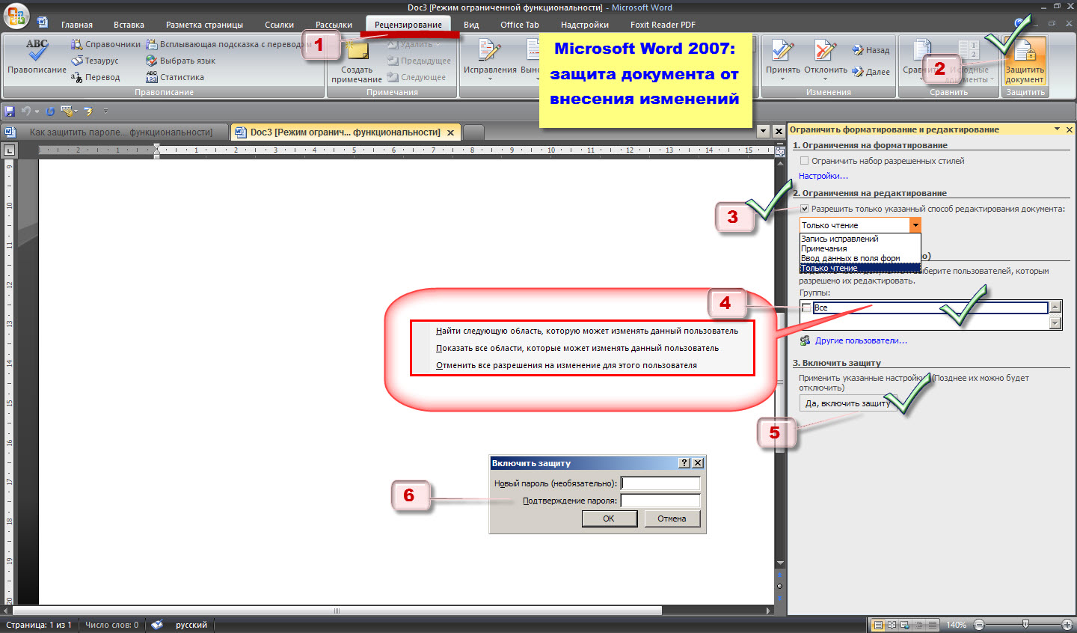Click Выбрать язык in ribbon
The image size is (1077, 633).
[x=180, y=61]
